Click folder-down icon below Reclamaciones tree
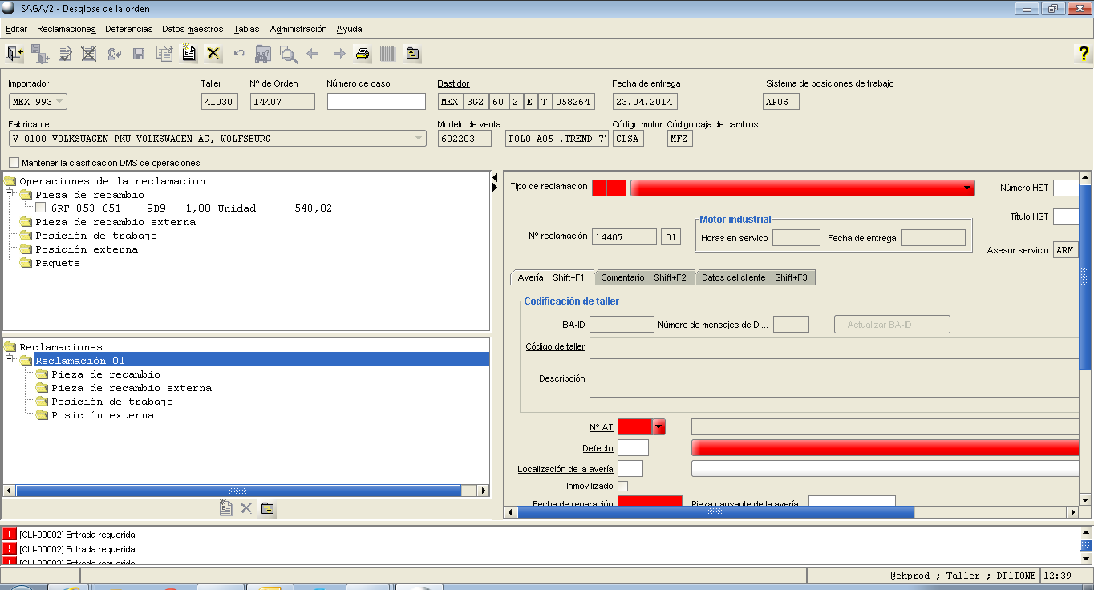Screen dimensions: 1094x590 tap(268, 508)
